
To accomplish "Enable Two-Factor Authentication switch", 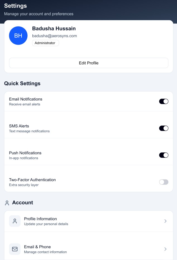I will click(164, 182).
